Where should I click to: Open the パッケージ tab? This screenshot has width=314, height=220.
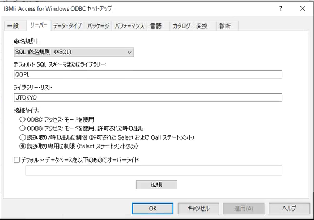tap(98, 26)
